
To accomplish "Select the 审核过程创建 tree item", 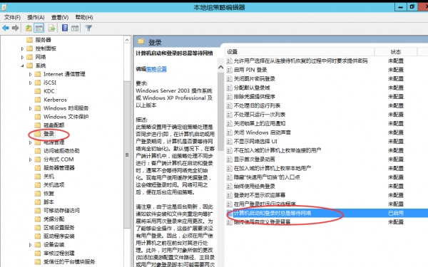I will coord(59,253).
